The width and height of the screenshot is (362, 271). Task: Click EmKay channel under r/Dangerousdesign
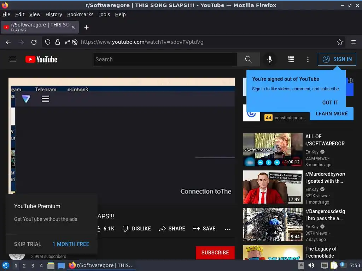[312, 227]
